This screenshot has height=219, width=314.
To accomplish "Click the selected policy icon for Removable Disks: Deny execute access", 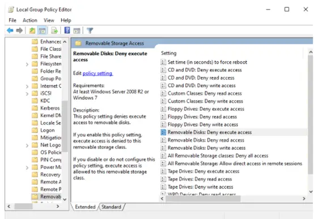I will click(163, 132).
